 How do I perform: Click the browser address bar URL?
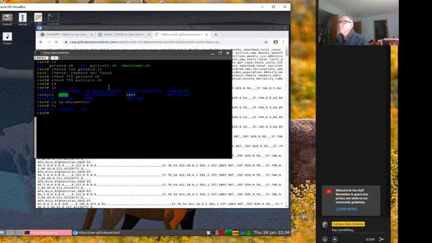click(x=144, y=42)
